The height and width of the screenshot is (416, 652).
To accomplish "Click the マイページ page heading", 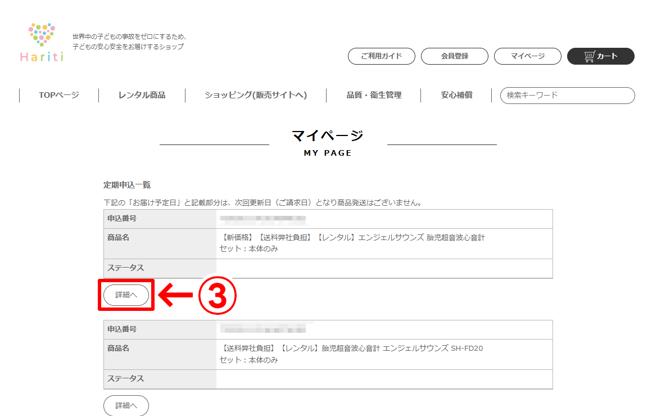I will 328,135.
